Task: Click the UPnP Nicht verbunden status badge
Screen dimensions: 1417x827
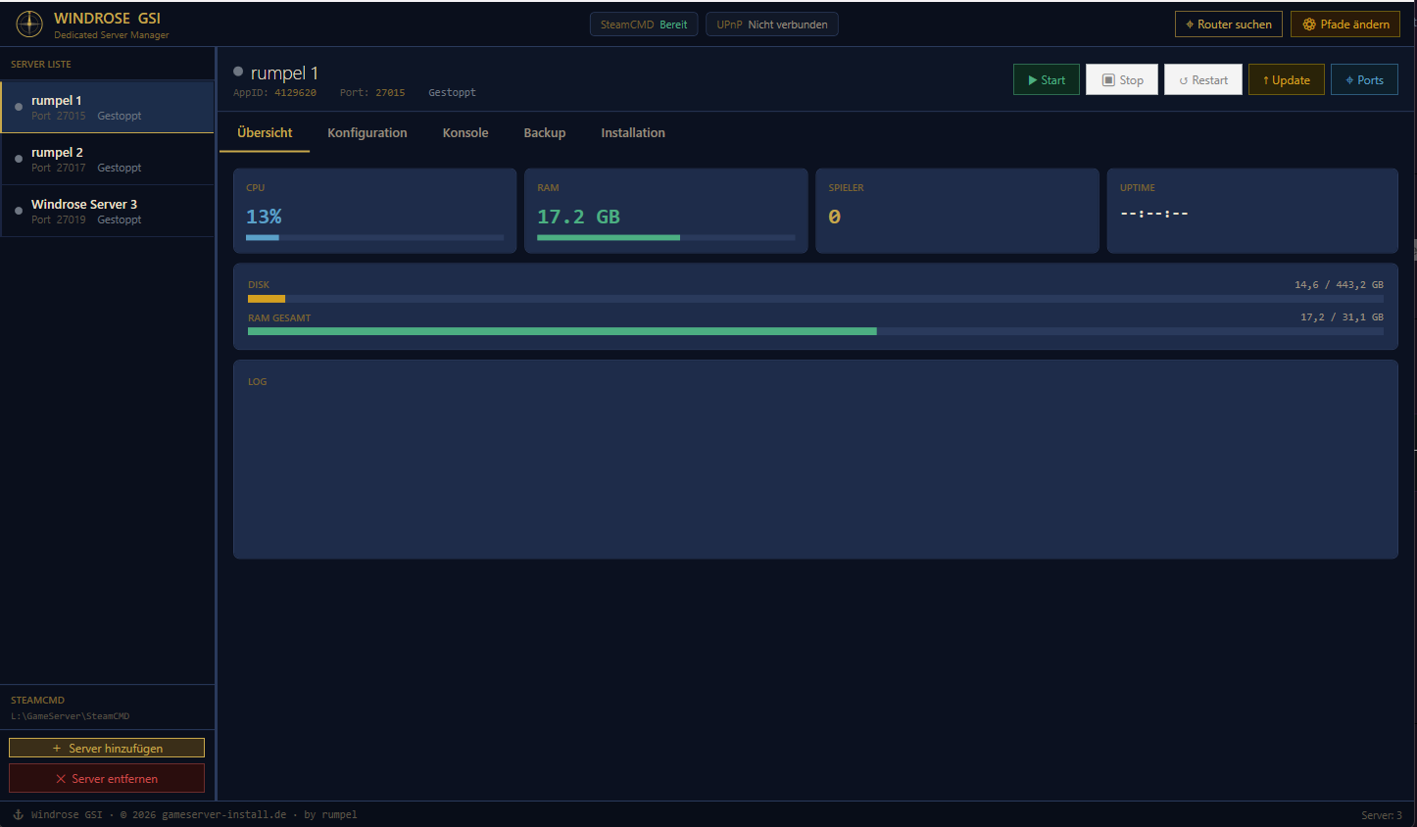Action: [x=772, y=24]
